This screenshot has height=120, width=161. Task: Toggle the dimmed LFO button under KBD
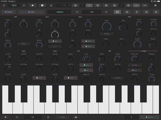tap(55, 46)
